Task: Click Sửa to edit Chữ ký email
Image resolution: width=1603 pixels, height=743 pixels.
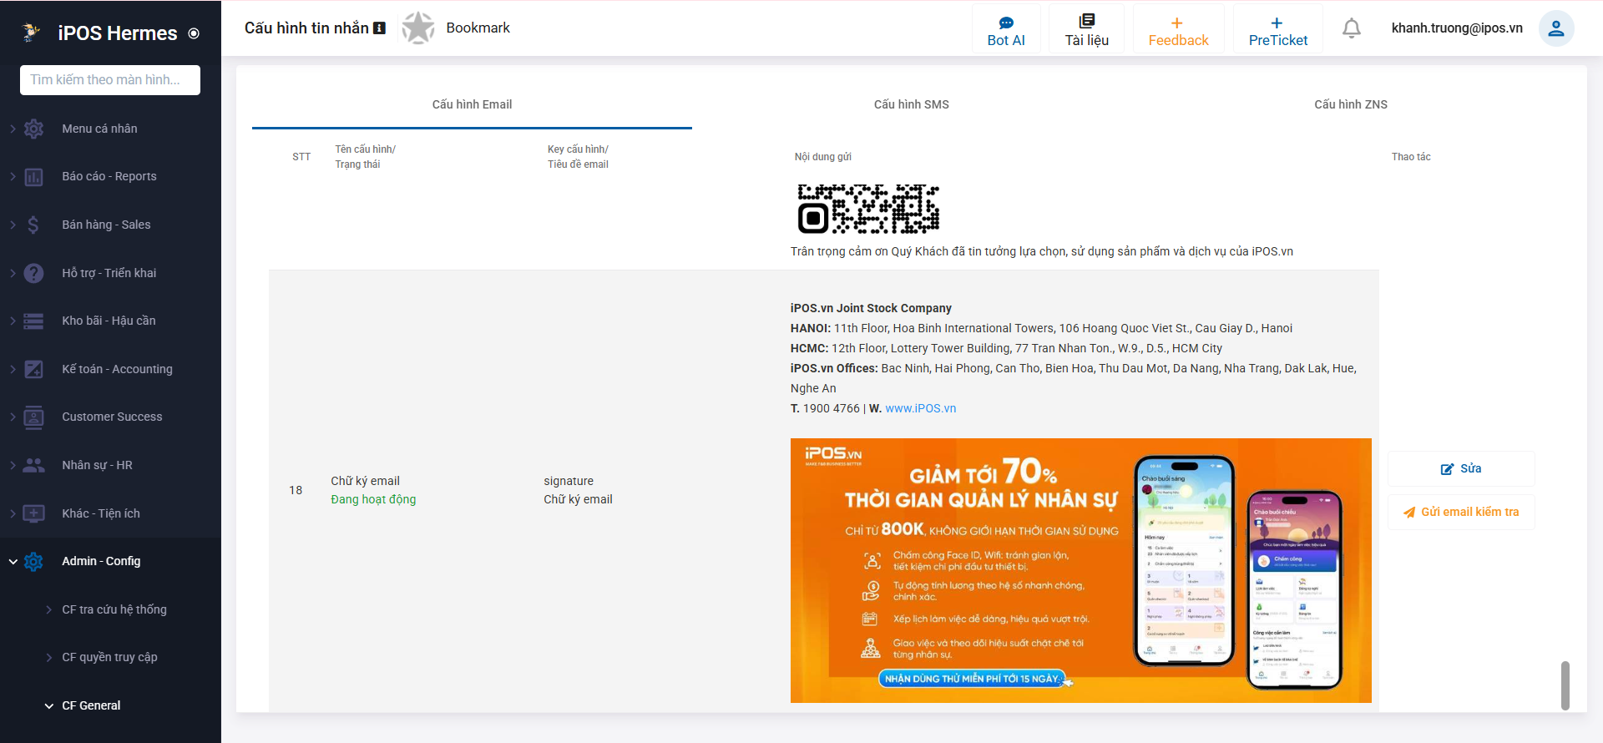Action: pos(1461,469)
